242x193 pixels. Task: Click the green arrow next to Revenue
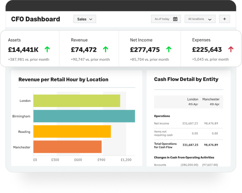(x=106, y=50)
